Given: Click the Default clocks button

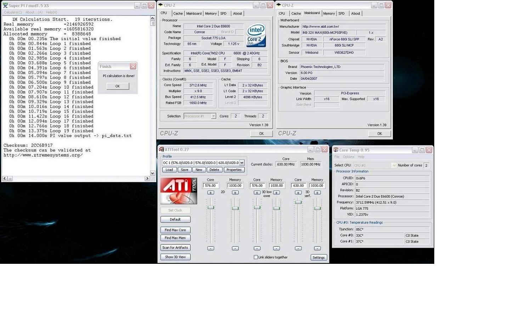Looking at the screenshot, I should coord(175,220).
